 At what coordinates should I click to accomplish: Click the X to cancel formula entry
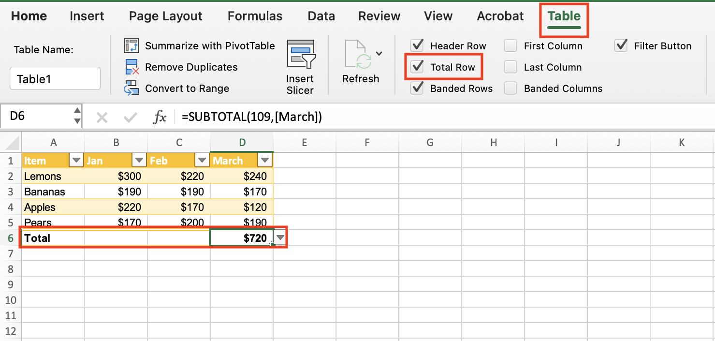(102, 116)
